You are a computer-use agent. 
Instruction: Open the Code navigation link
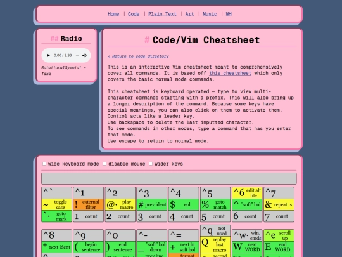[x=134, y=14]
